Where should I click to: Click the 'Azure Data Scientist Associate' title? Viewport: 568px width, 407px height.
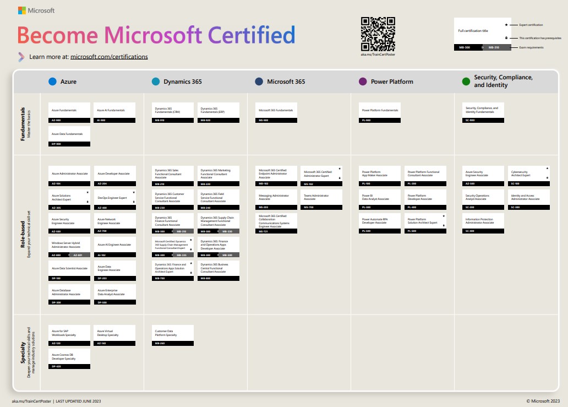(x=69, y=269)
